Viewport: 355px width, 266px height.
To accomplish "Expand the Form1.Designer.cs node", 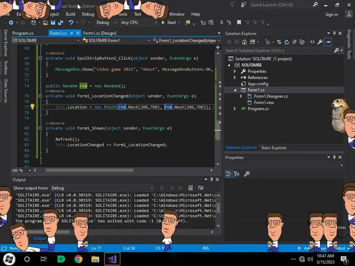I will tap(241, 96).
